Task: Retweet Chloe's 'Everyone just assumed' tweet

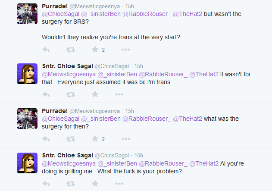Action: coord(71,94)
